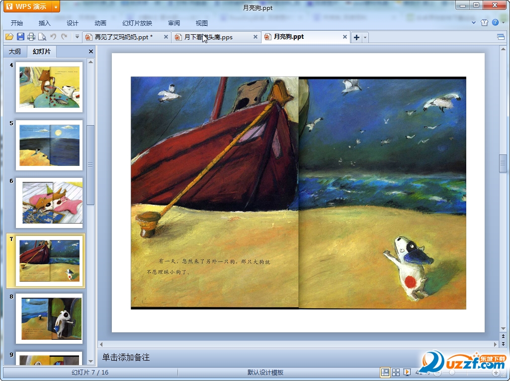Go to next slide double-arrow button
Screen dimensions: 510x381
(x=503, y=343)
